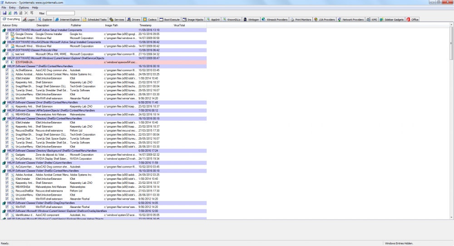Screen dimensions: 454x246
Task: Switch to the Network Providers tab
Action: [x=350, y=20]
